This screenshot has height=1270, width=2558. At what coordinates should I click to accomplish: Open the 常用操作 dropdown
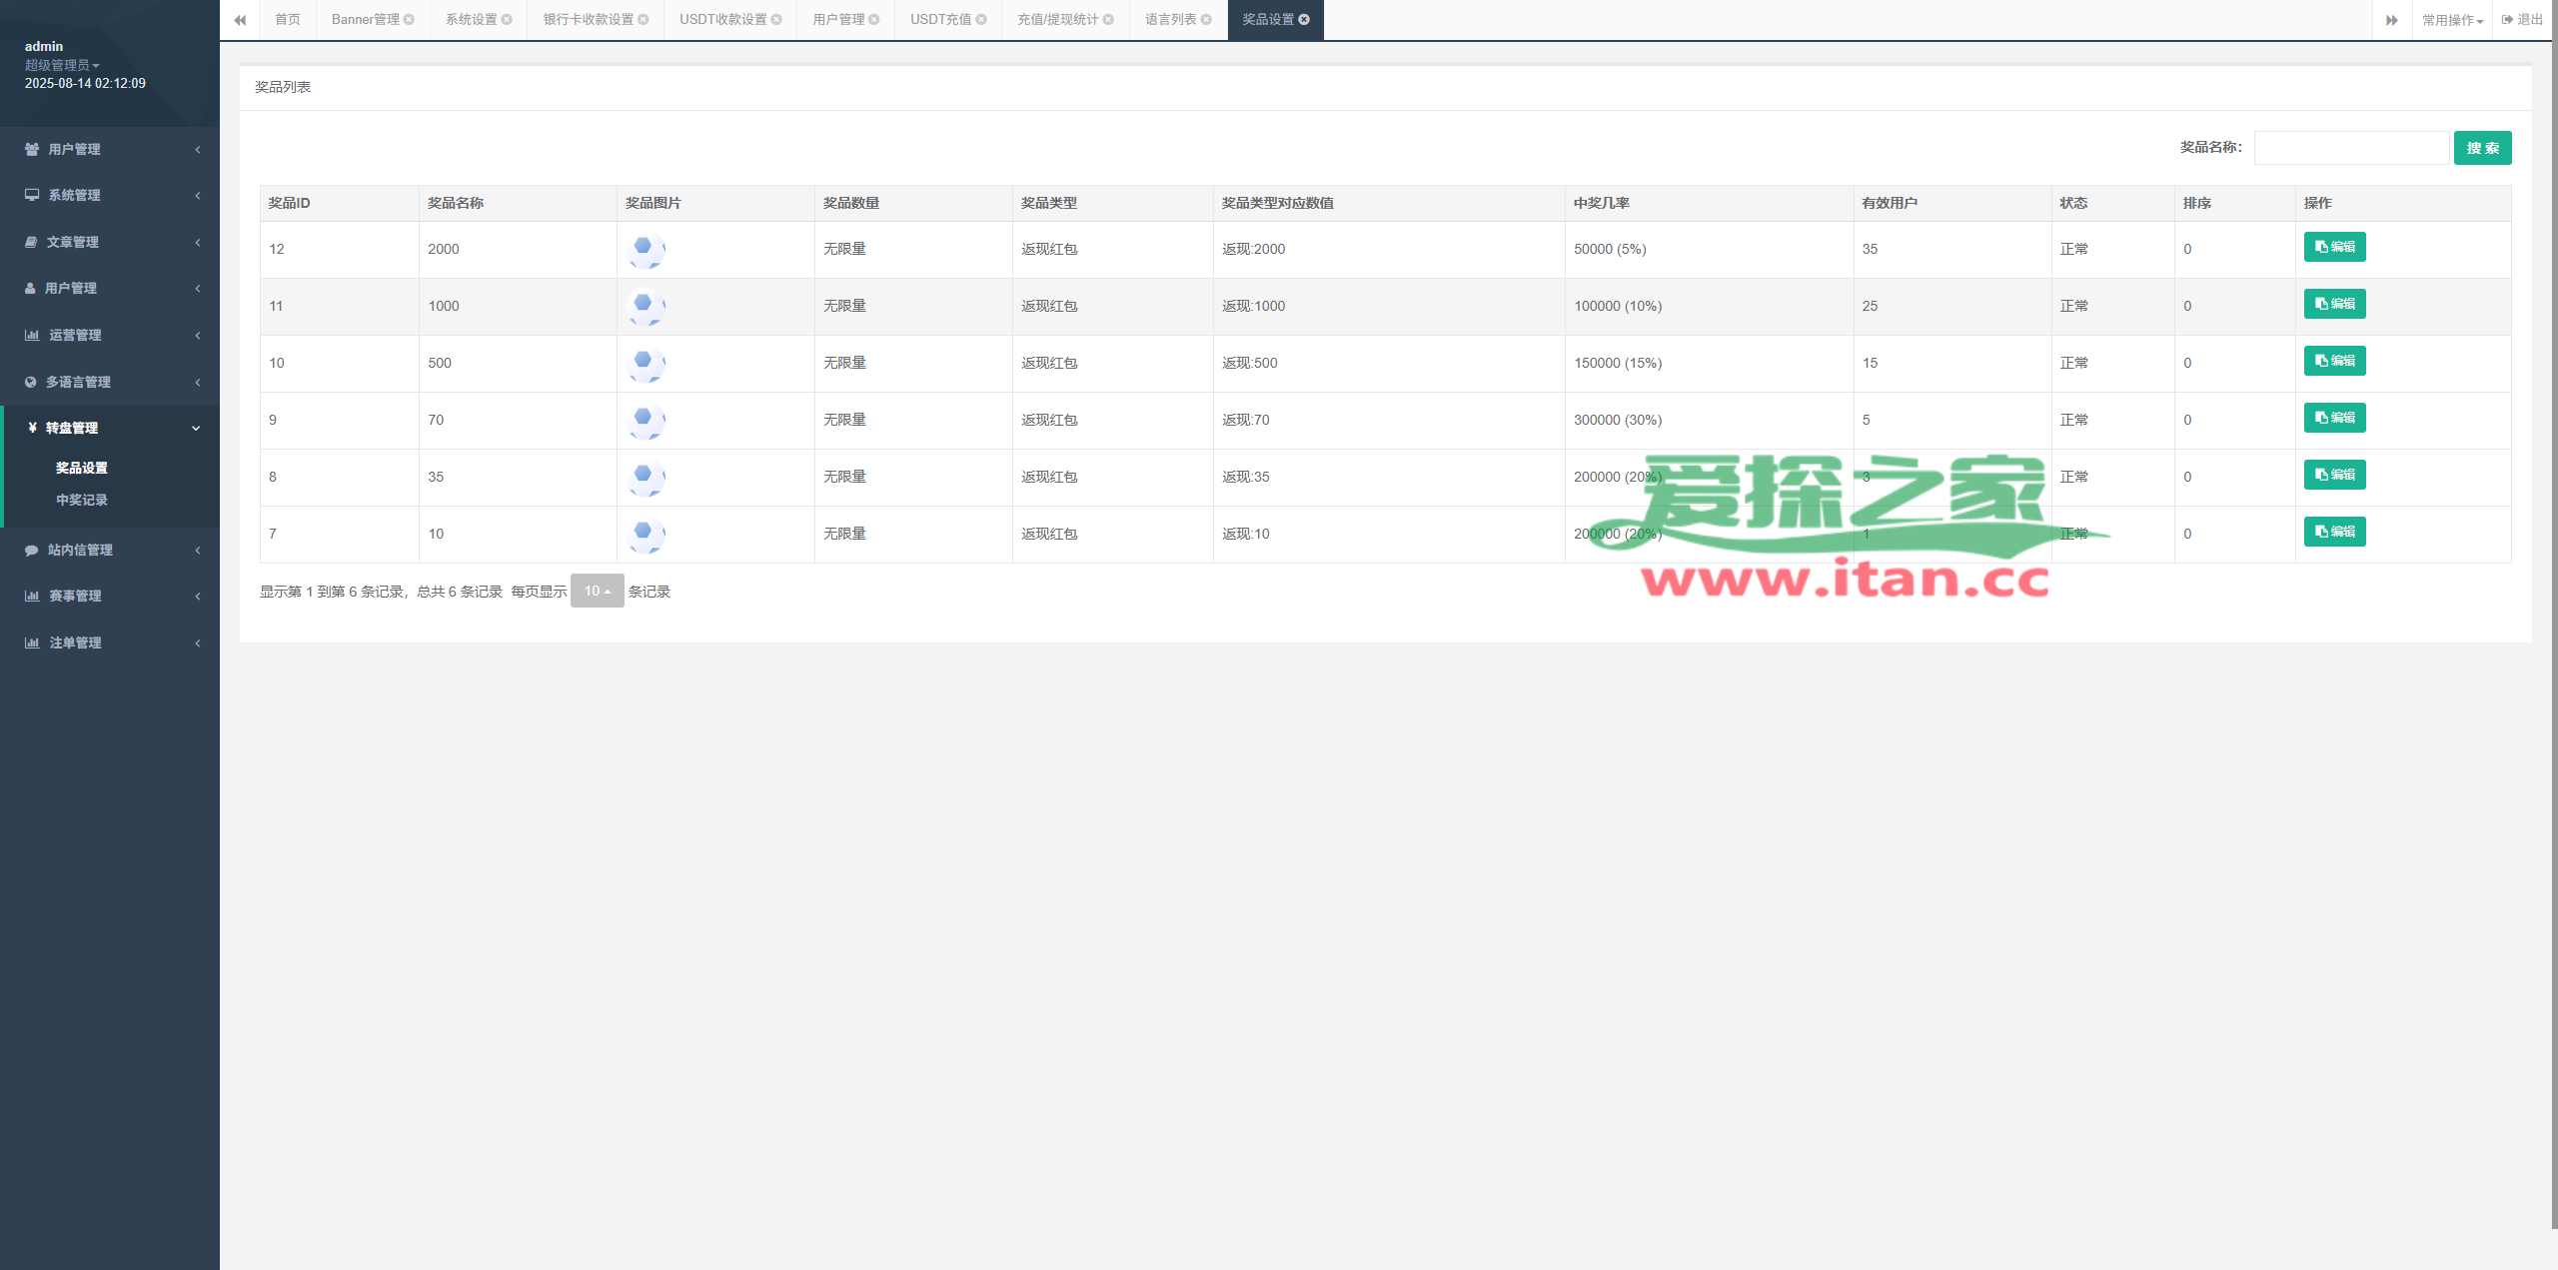2453,20
